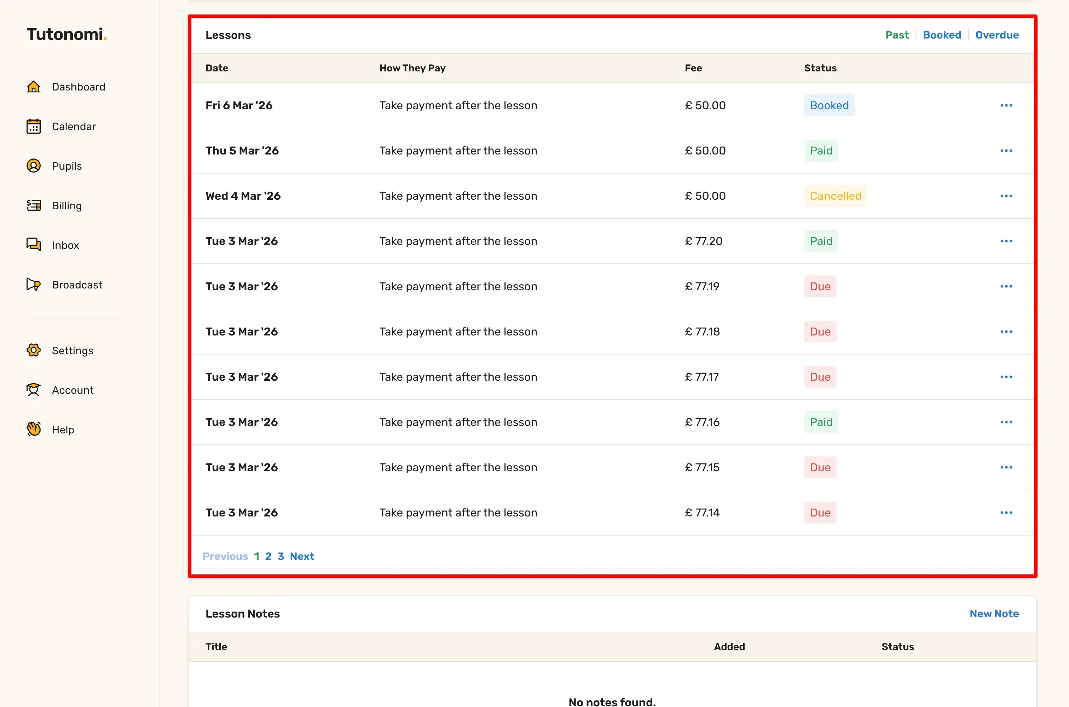Switch lessons filter to Booked
This screenshot has width=1069, height=707.
[x=942, y=35]
